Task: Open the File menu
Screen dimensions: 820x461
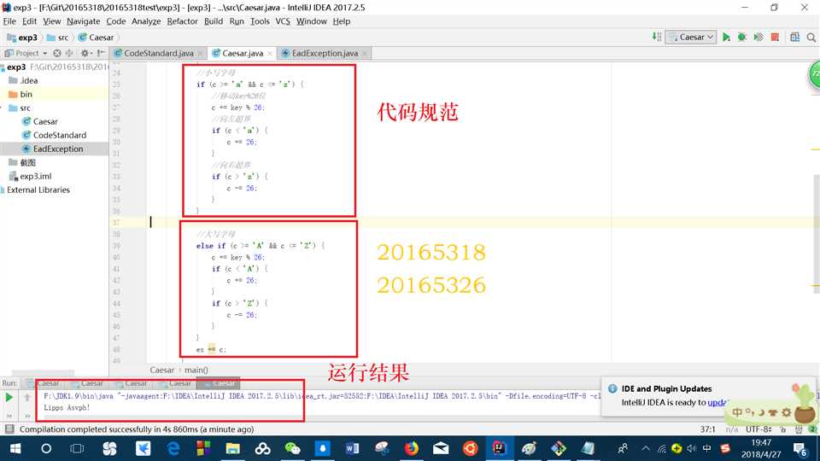Action: [9, 21]
